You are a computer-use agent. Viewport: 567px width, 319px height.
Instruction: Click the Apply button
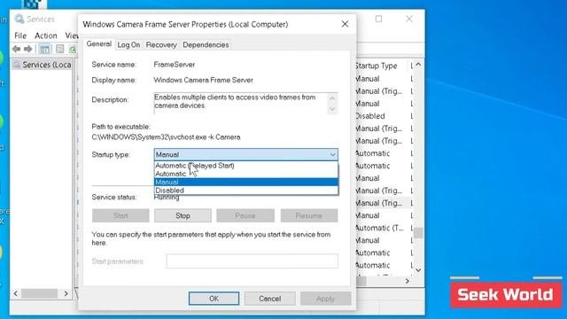[x=325, y=299]
